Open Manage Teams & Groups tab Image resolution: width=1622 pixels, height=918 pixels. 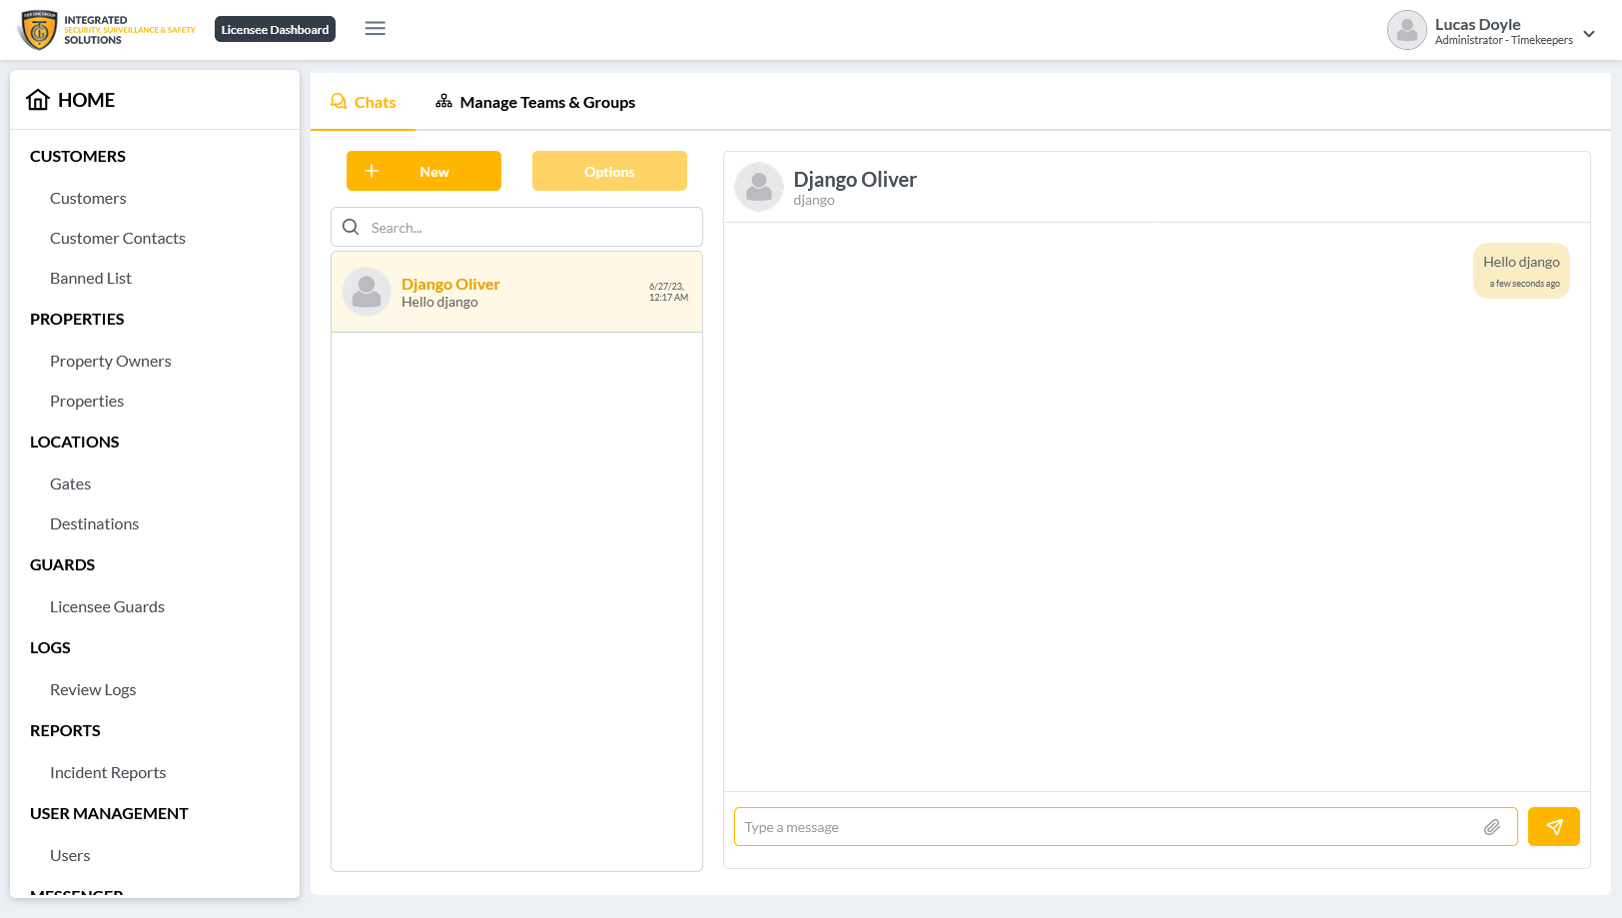(535, 102)
